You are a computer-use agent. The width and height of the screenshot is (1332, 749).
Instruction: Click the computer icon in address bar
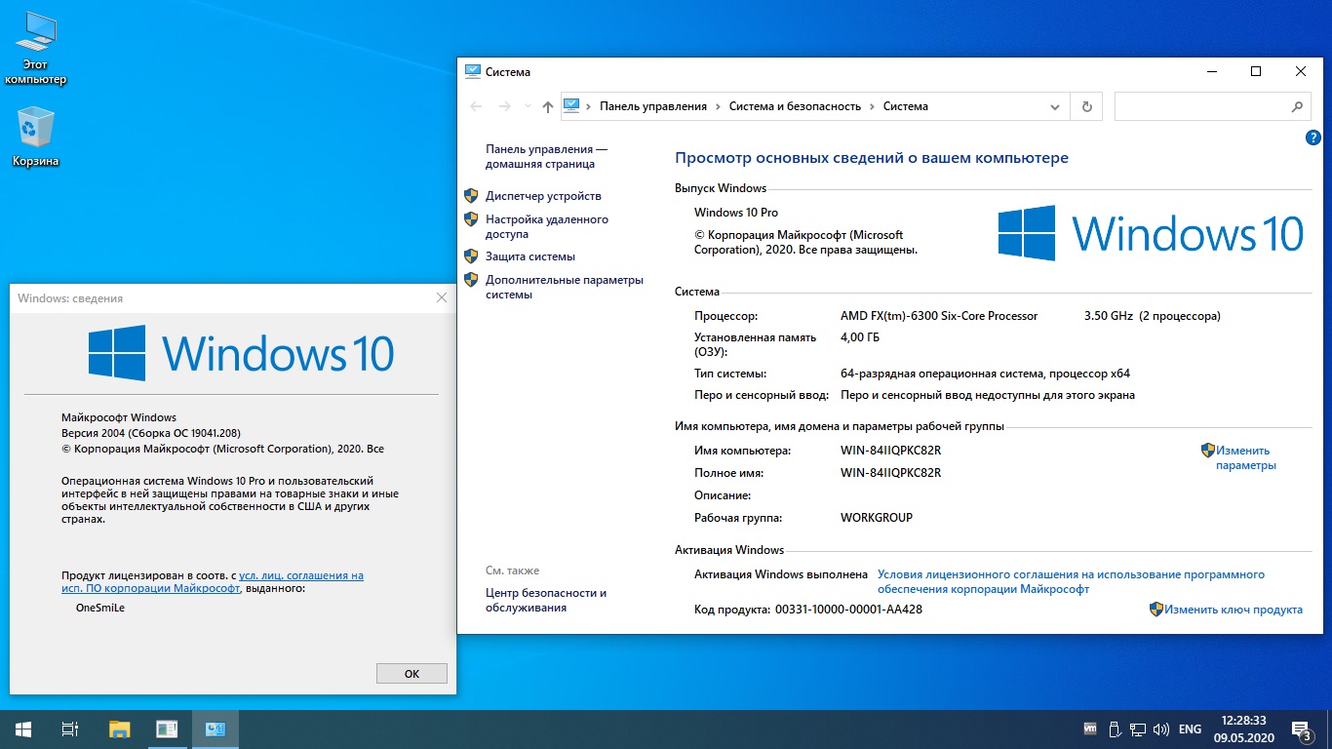pyautogui.click(x=572, y=105)
